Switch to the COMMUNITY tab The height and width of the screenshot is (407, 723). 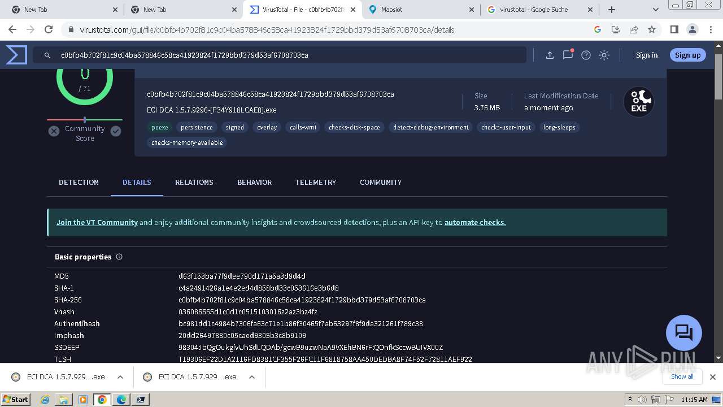[x=381, y=182]
